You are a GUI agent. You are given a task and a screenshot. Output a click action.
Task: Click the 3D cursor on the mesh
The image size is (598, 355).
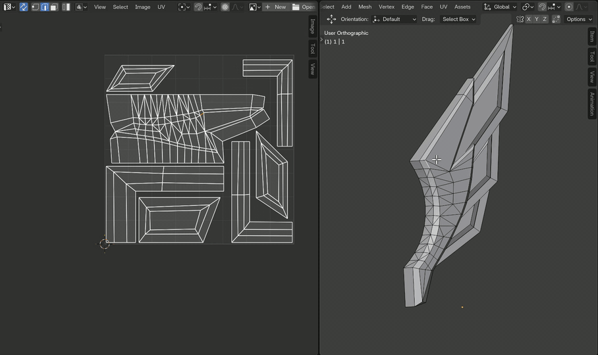(x=437, y=160)
